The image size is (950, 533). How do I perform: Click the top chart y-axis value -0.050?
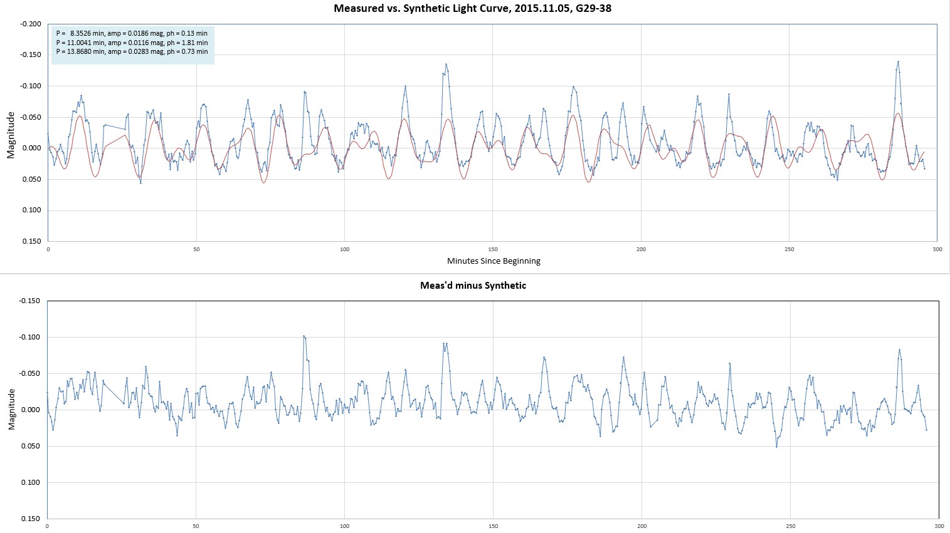[x=31, y=117]
